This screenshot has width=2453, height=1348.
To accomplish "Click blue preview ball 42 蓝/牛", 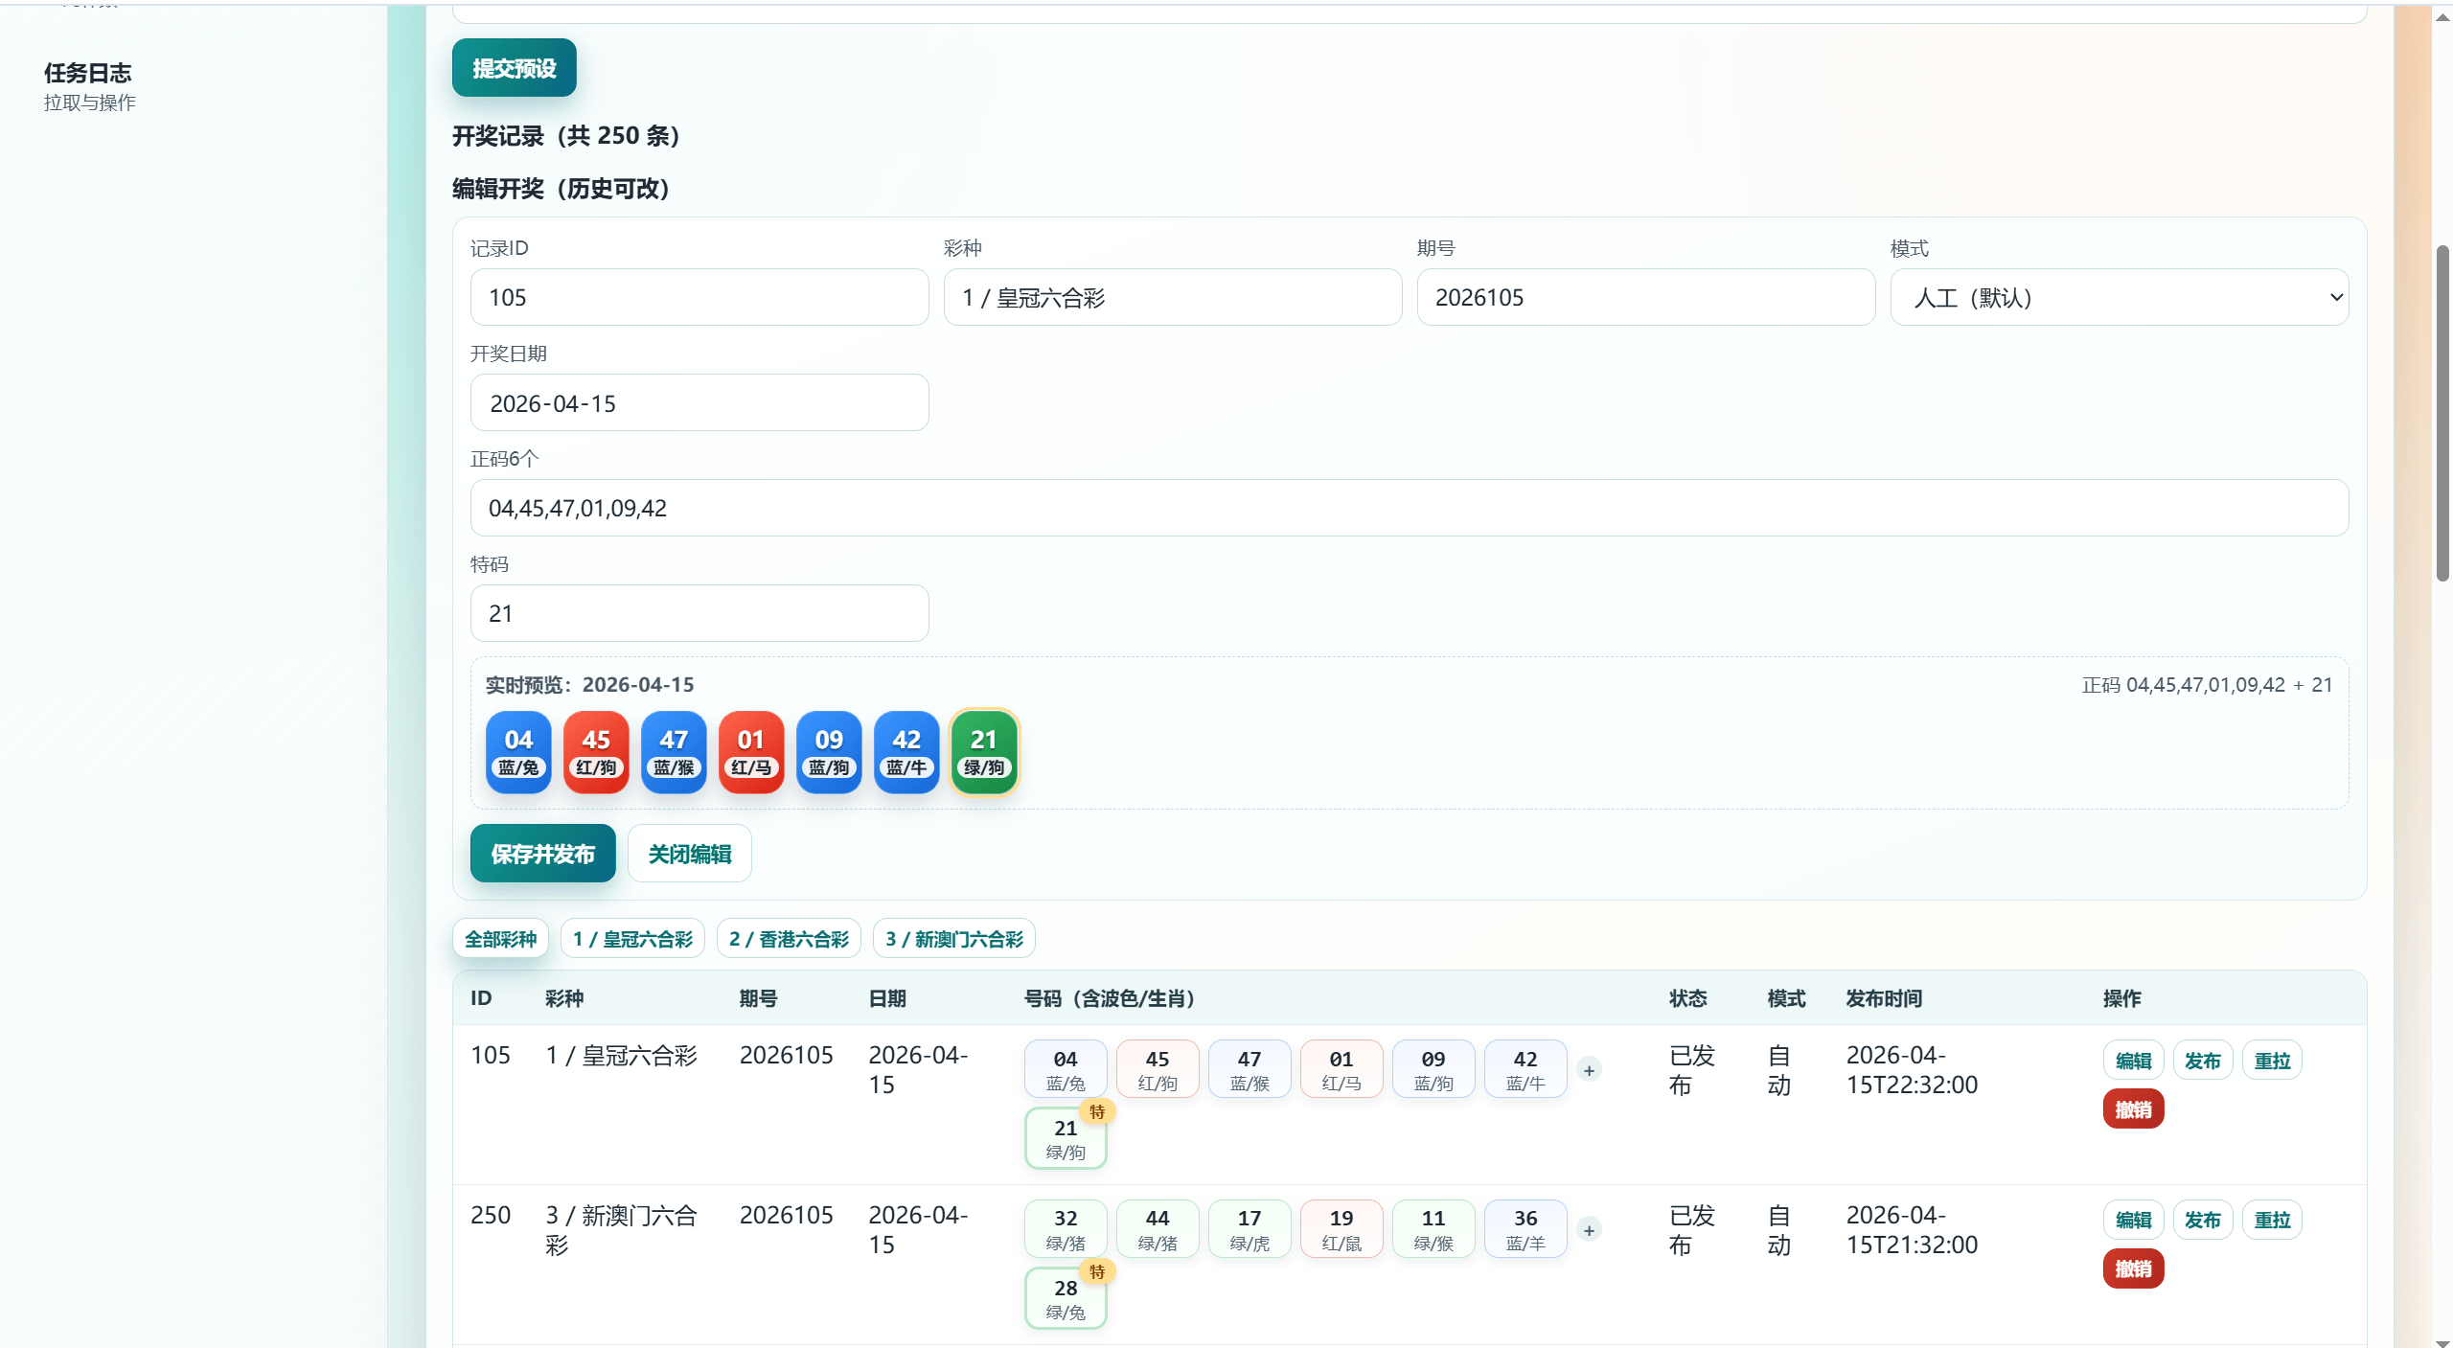I will [906, 752].
